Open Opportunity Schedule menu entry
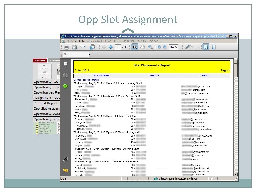This screenshot has height=192, width=256. (x=47, y=119)
